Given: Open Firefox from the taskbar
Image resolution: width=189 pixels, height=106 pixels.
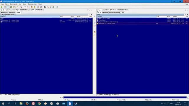Looking at the screenshot, I should pos(27,103).
